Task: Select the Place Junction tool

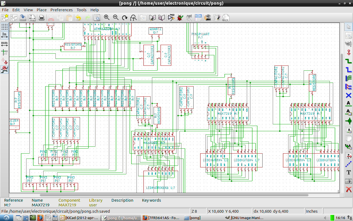Action: click(x=349, y=121)
